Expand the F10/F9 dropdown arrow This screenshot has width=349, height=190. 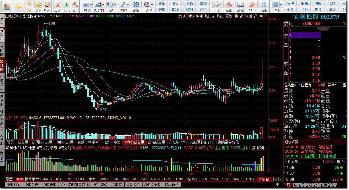point(104,4)
